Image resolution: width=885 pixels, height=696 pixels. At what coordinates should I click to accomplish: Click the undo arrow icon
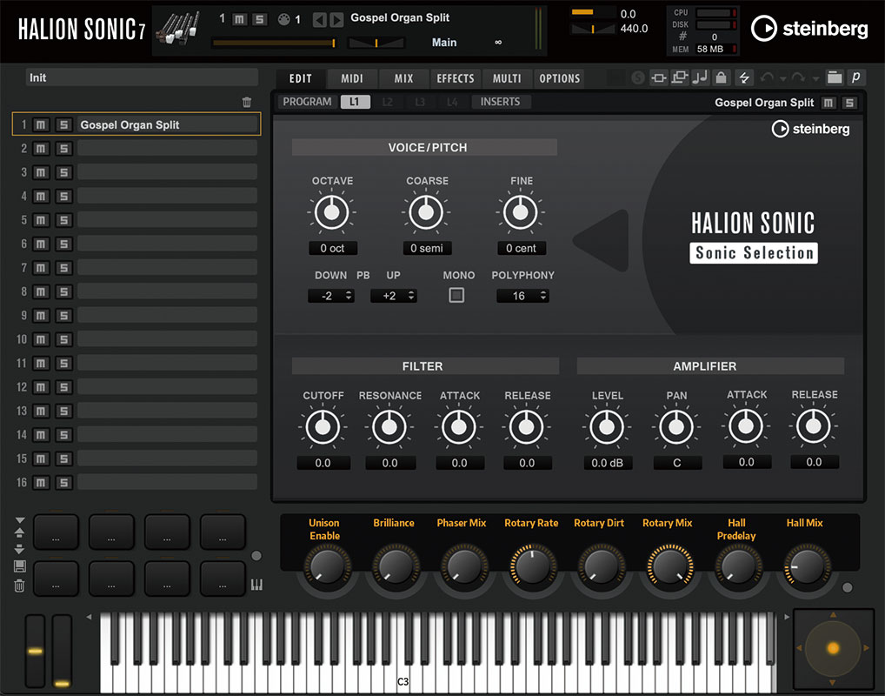click(x=767, y=77)
